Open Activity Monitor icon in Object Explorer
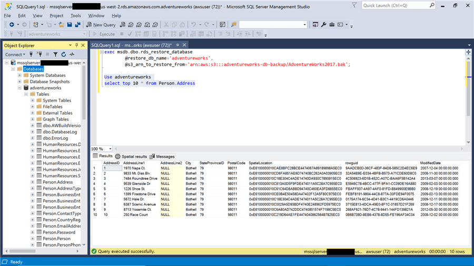Screen dimensions: 474x266 pos(72,54)
